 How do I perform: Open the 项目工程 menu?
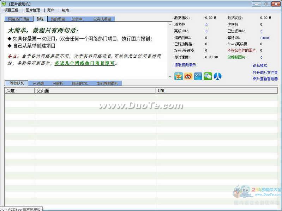11,10
